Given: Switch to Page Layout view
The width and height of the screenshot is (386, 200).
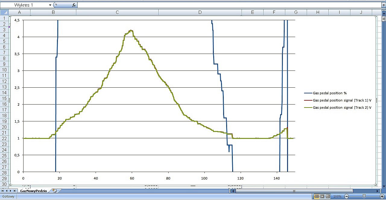Looking at the screenshot, I should tap(322, 197).
